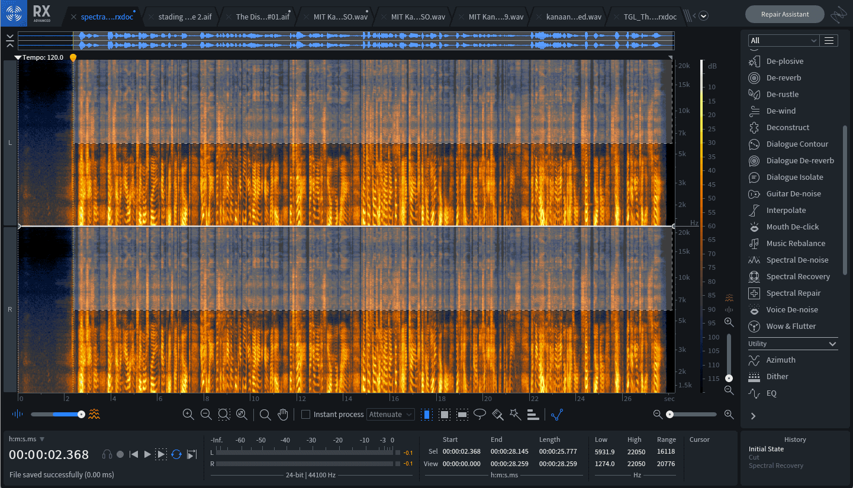
Task: Collapse the waveform overview arrows
Action: 10,41
